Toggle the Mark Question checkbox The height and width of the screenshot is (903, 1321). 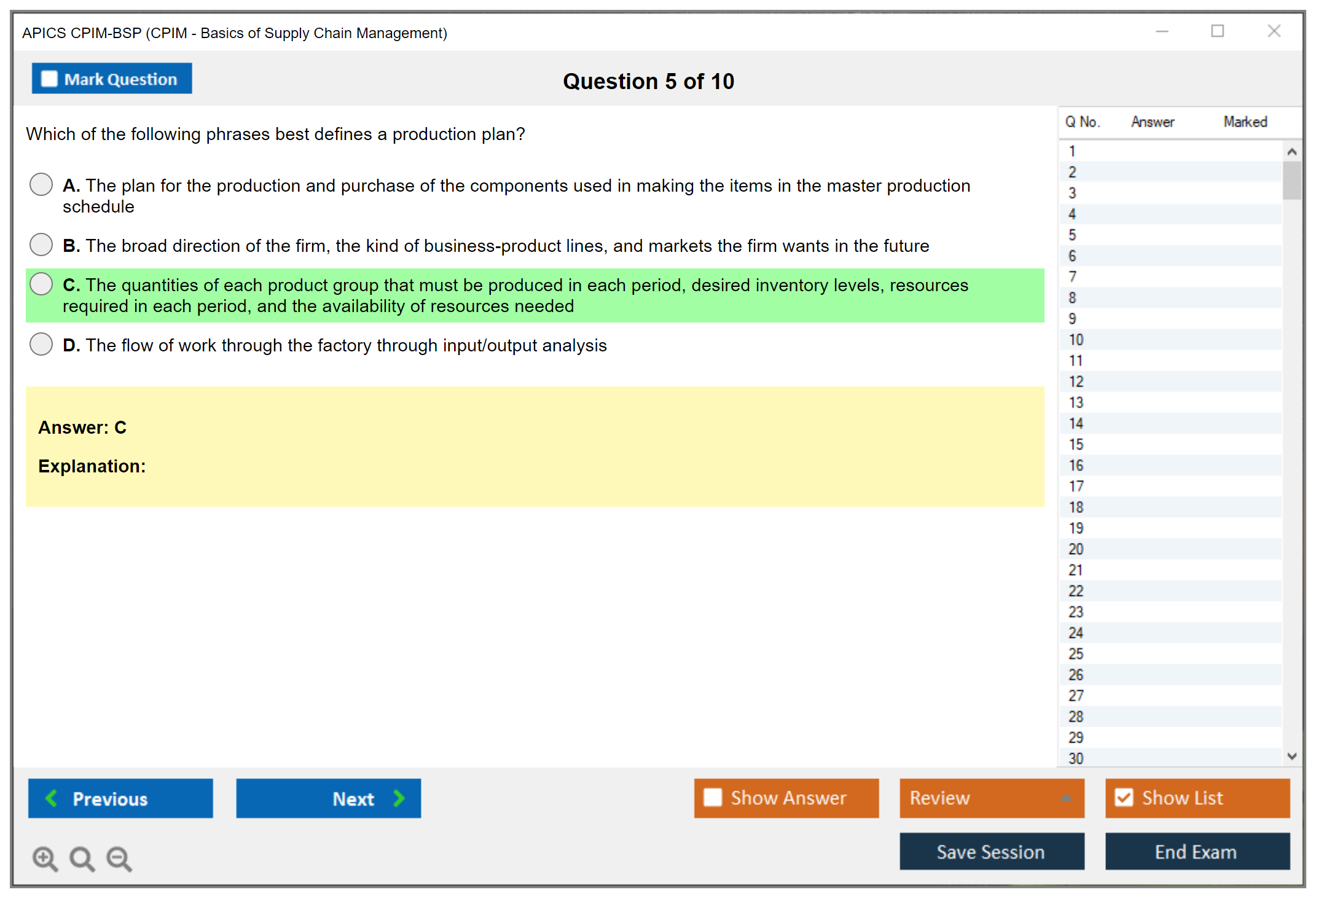(49, 79)
